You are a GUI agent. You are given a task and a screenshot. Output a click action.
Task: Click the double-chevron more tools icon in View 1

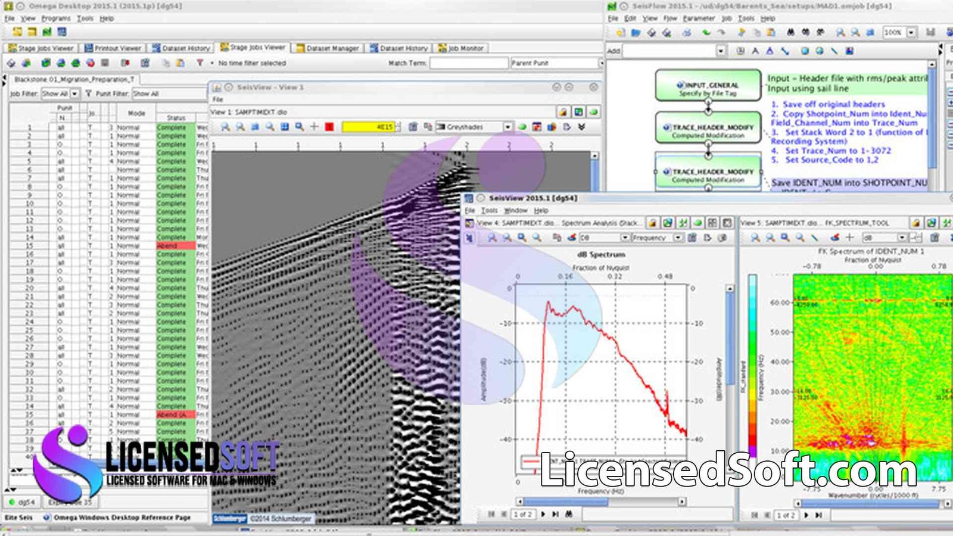click(582, 127)
